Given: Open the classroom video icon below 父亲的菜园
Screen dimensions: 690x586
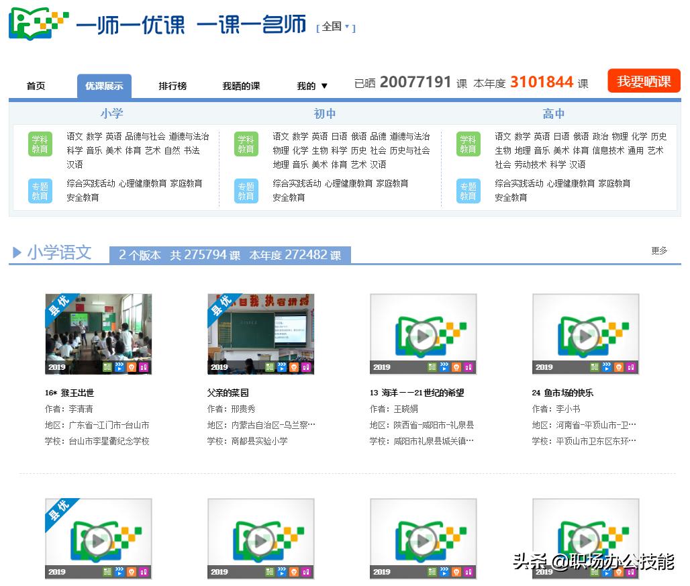Looking at the screenshot, I should click(282, 367).
